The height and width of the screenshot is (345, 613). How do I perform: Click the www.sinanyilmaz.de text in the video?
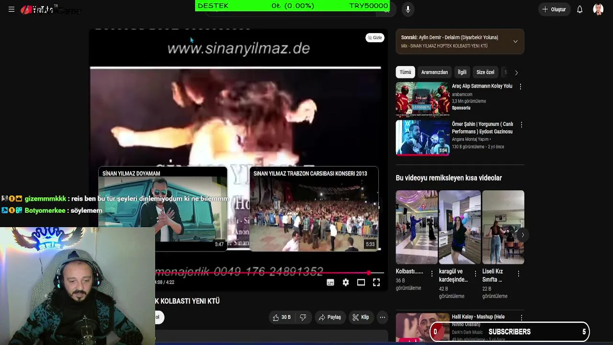(238, 49)
